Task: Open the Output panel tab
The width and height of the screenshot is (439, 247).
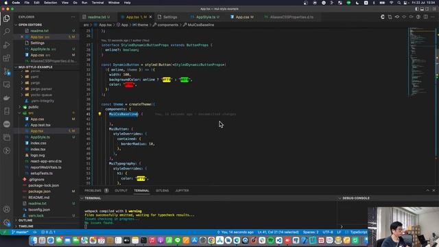Action: tap(121, 191)
